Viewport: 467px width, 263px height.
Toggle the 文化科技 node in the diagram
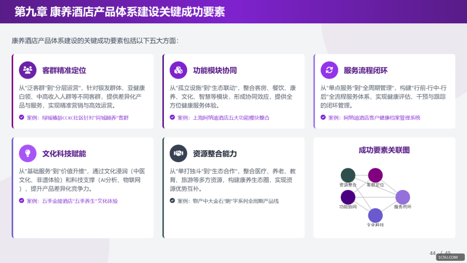click(375, 215)
